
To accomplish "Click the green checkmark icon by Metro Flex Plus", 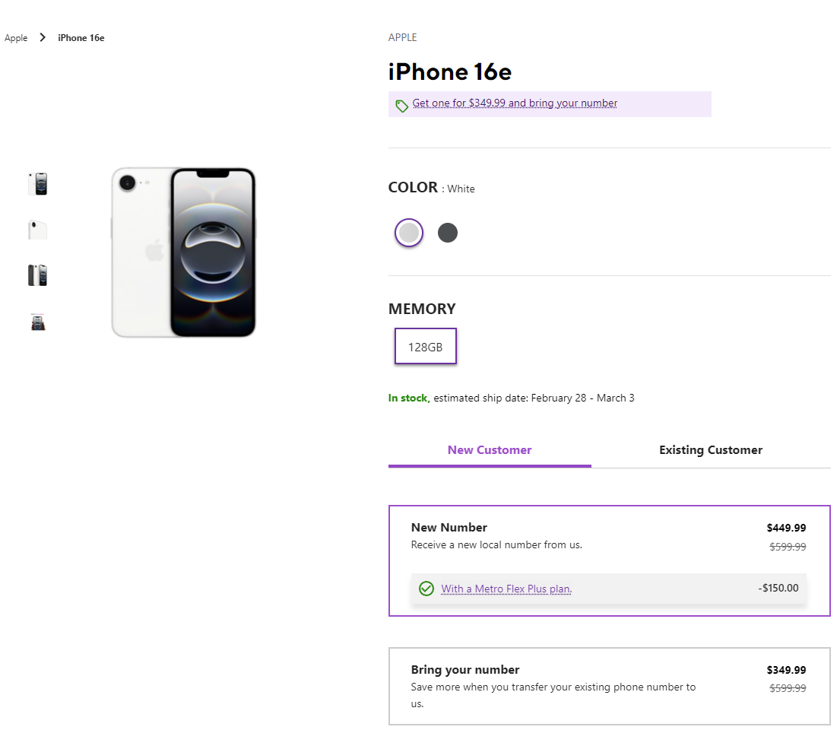I will coord(426,589).
